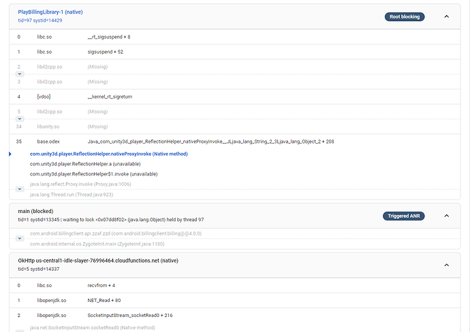The height and width of the screenshot is (332, 470).
Task: Expand hidden frames above java.lang.Thread.run
Action: (x=19, y=189)
